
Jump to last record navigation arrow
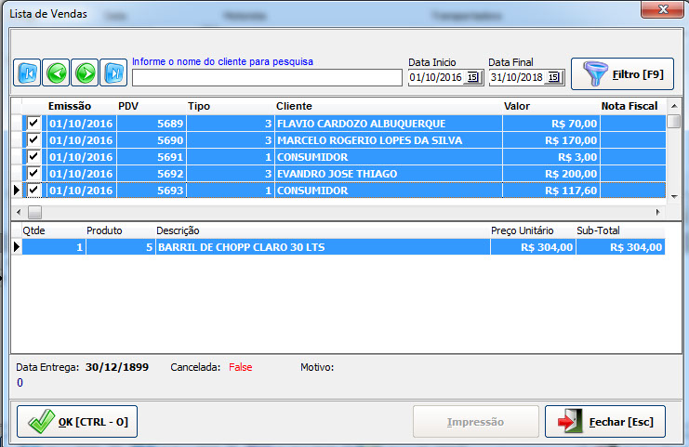click(113, 72)
